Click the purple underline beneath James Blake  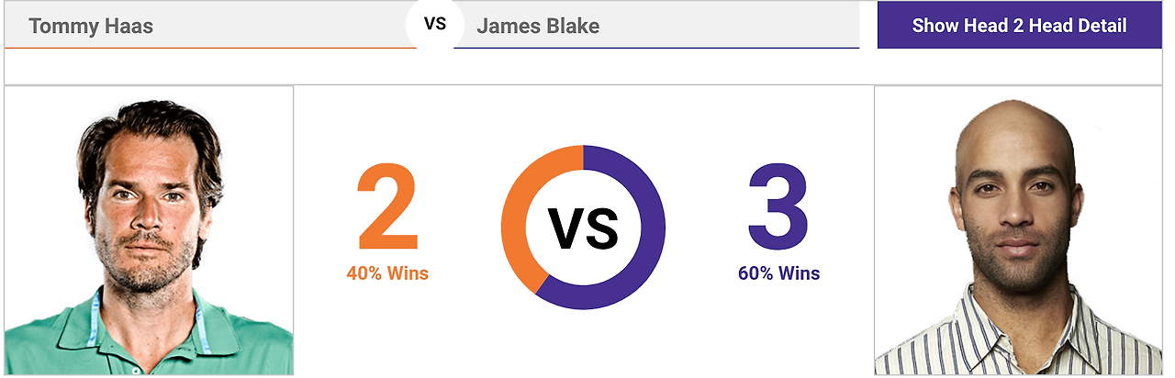(656, 48)
